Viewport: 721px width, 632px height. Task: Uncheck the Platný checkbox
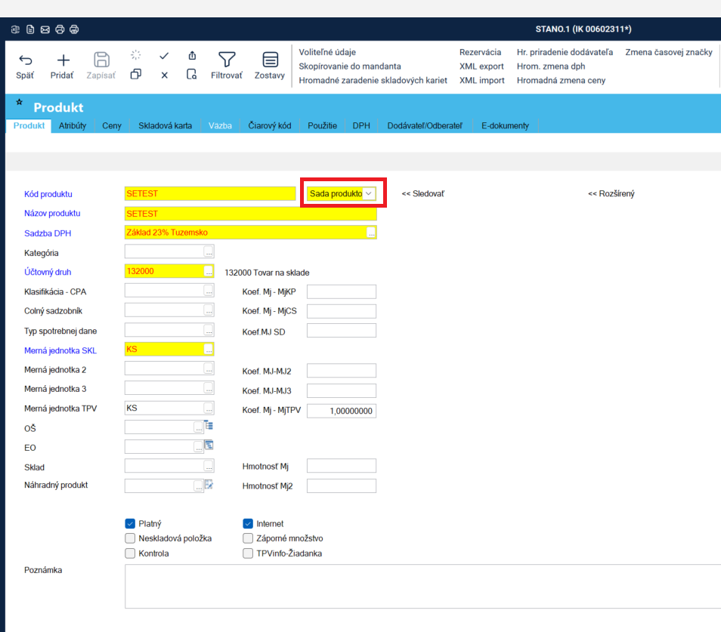tap(130, 523)
